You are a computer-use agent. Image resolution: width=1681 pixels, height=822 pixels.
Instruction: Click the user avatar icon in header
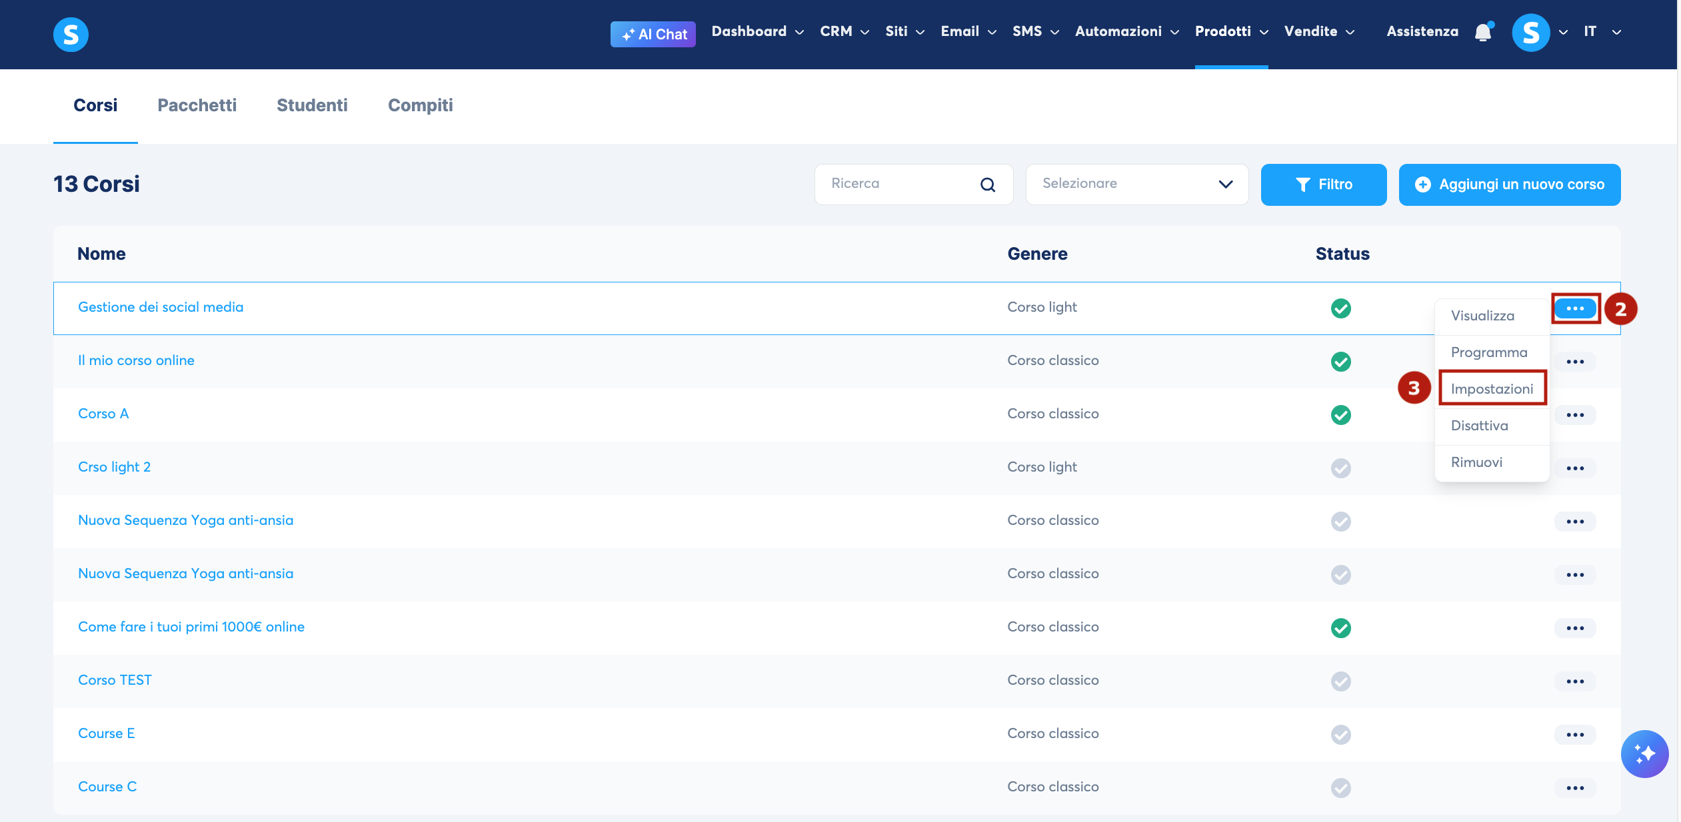click(x=1531, y=32)
